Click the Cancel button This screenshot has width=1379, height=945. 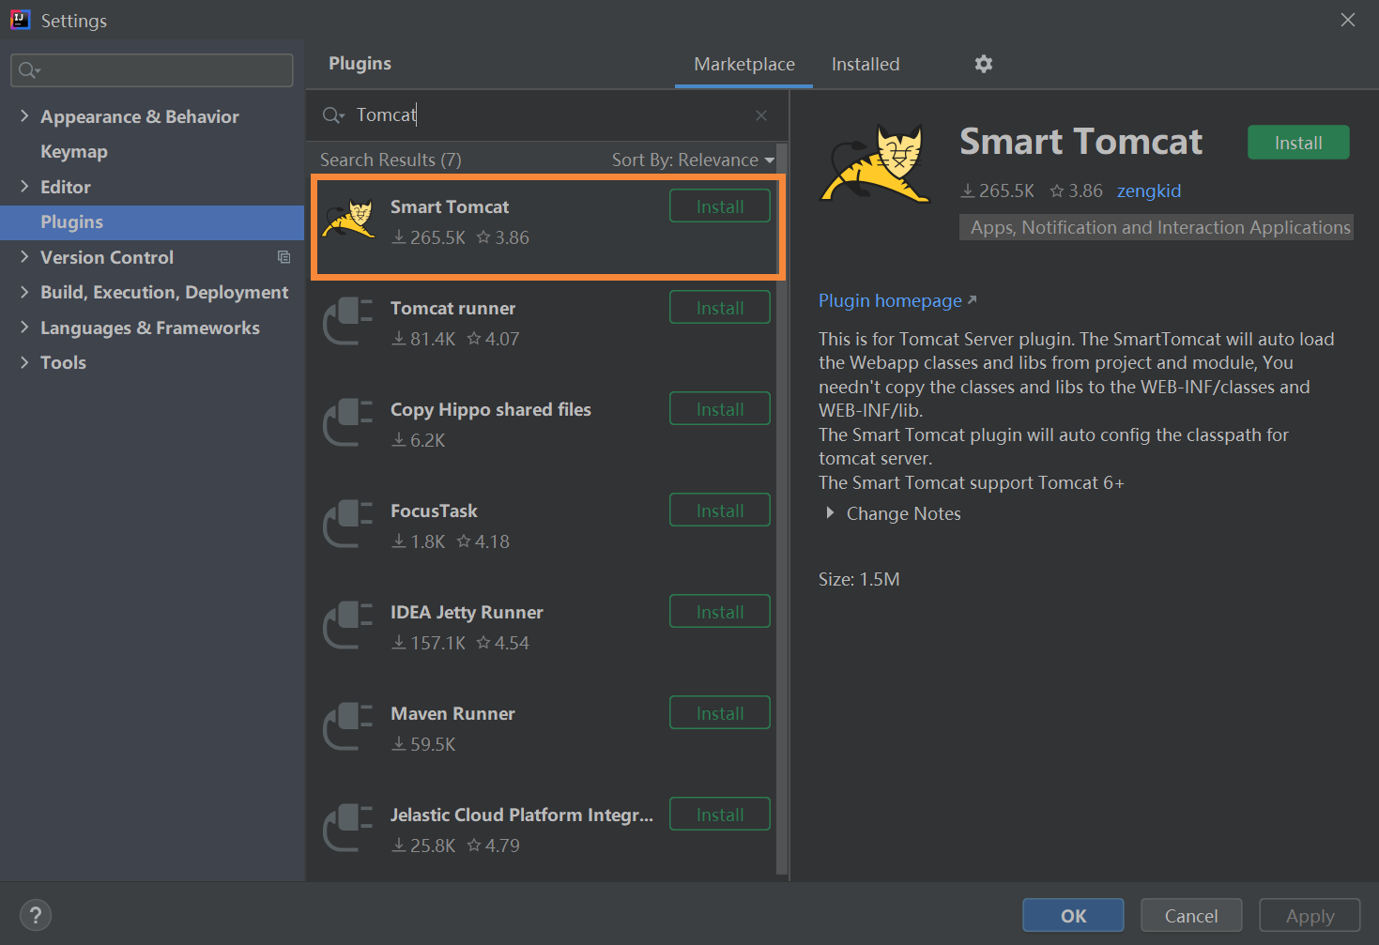point(1191,916)
